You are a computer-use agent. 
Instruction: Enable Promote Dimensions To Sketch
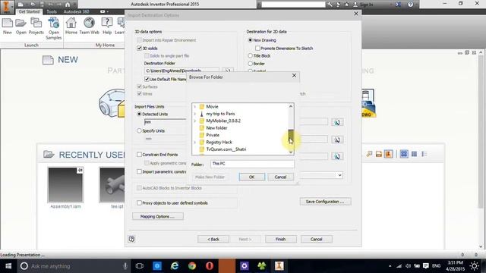pyautogui.click(x=257, y=49)
